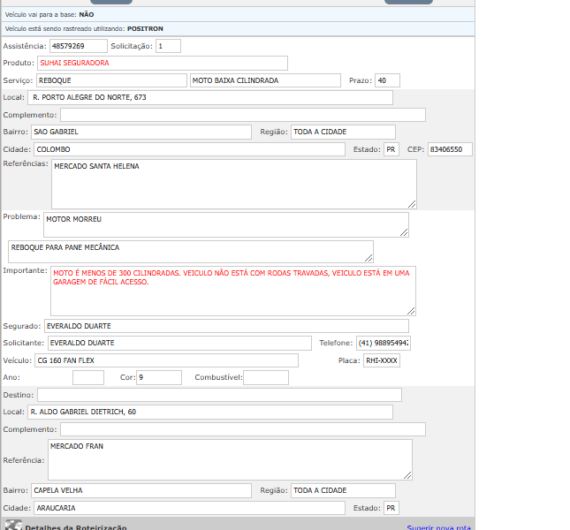570x530 pixels.
Task: Click the empty Complemento field under origin Local
Action: tap(243, 115)
